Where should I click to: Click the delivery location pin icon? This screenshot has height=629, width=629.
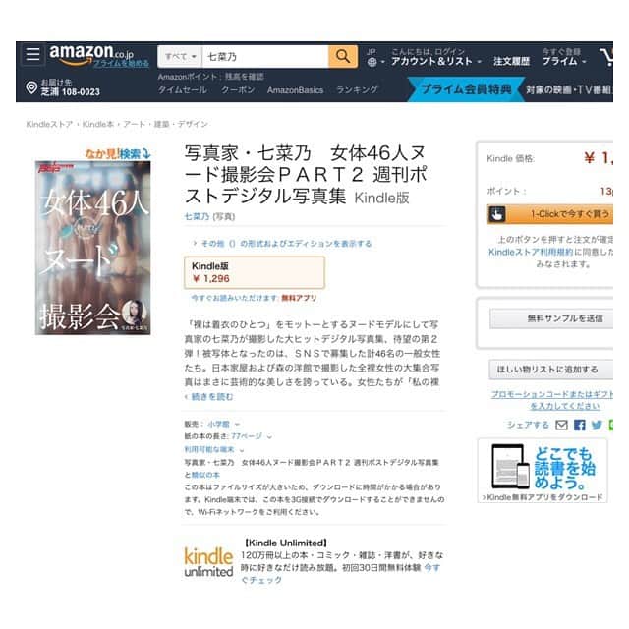(x=31, y=87)
